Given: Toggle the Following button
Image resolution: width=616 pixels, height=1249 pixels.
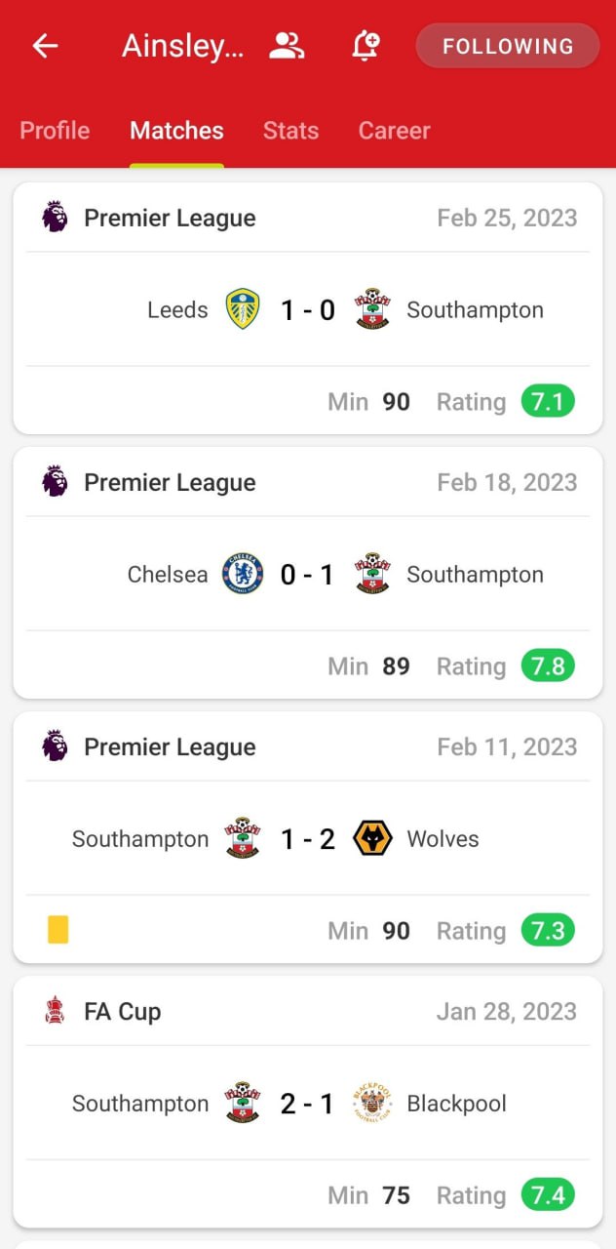Looking at the screenshot, I should (507, 46).
